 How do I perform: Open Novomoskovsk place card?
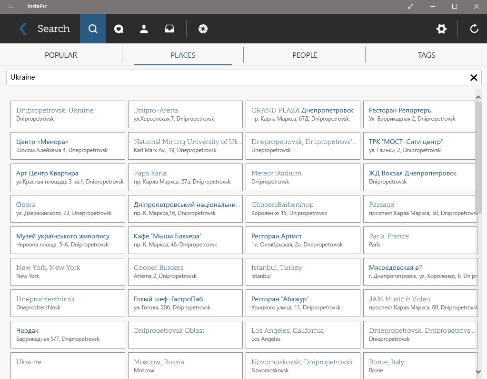tap(303, 366)
